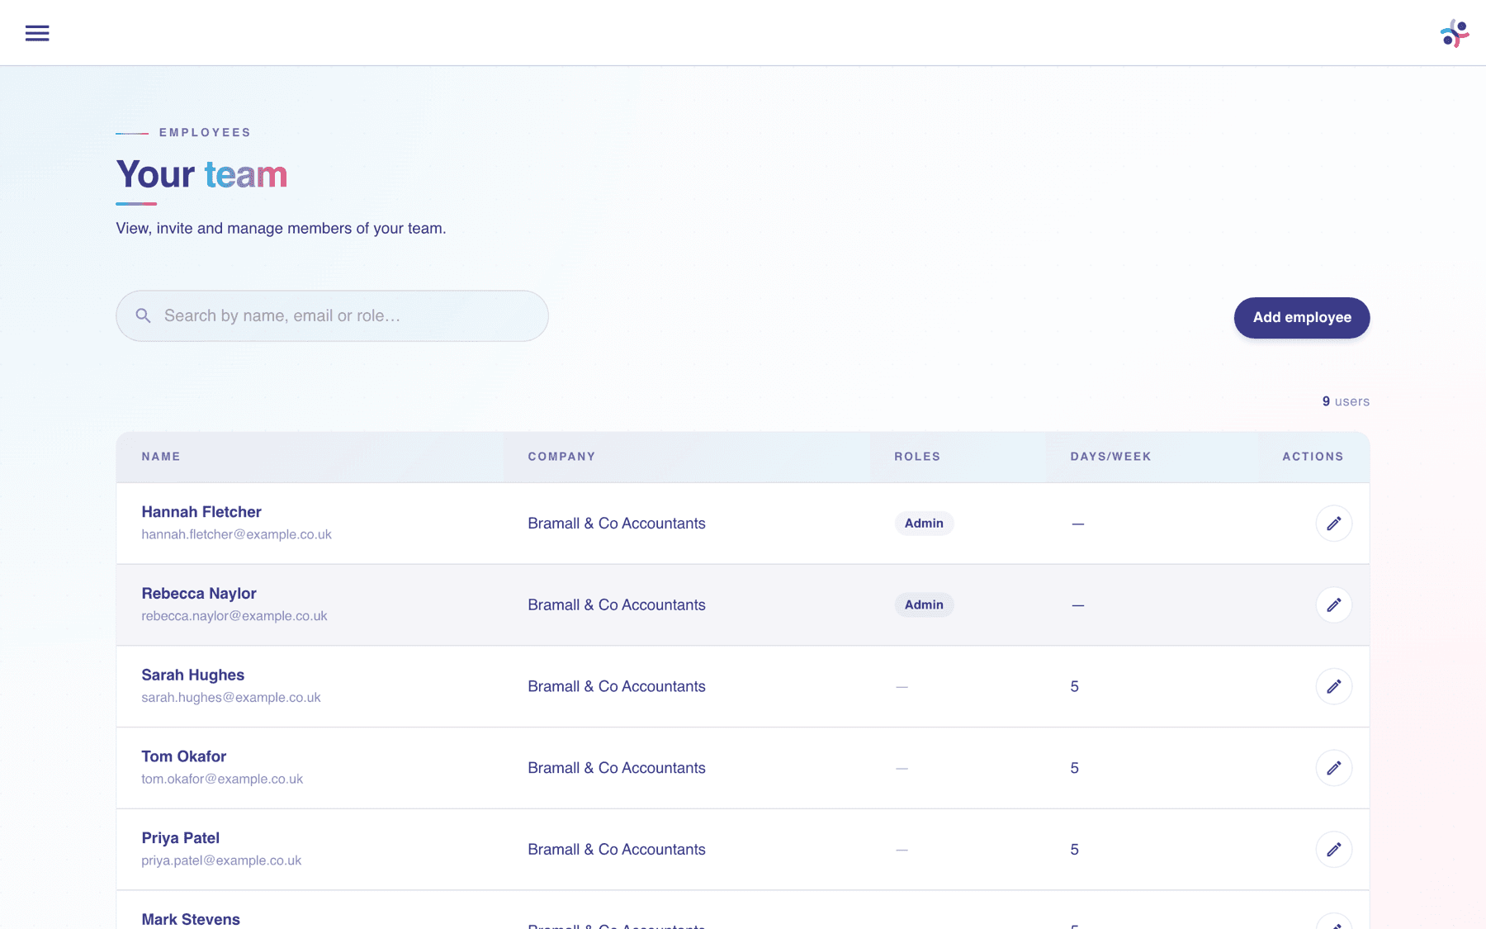
Task: Click rebecca.naylor@example.co.uk email
Action: [x=234, y=616]
